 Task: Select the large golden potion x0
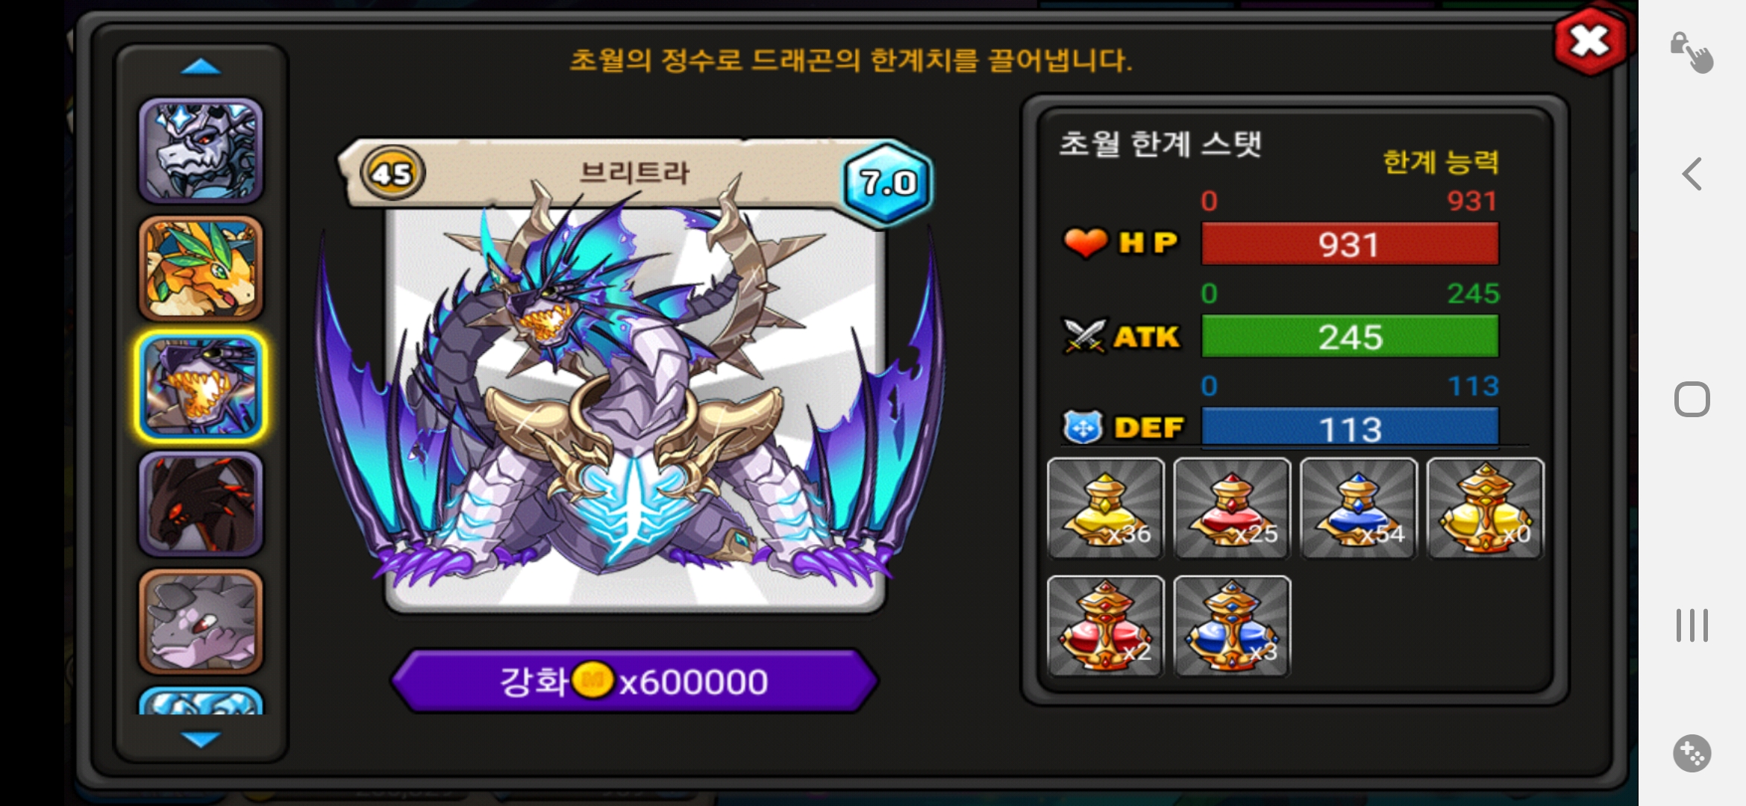(1485, 508)
